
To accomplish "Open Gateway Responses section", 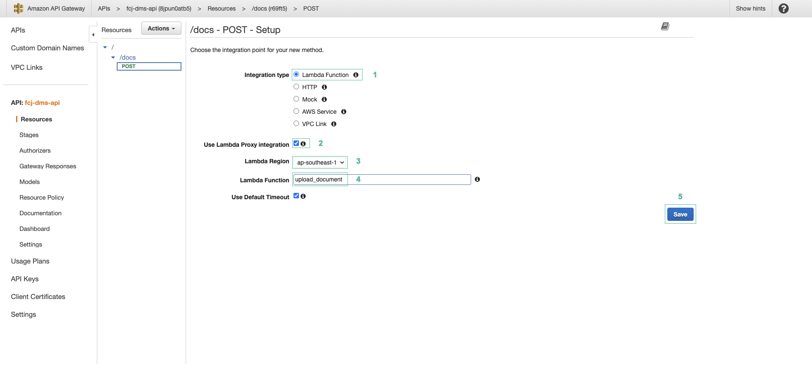I will click(x=48, y=166).
